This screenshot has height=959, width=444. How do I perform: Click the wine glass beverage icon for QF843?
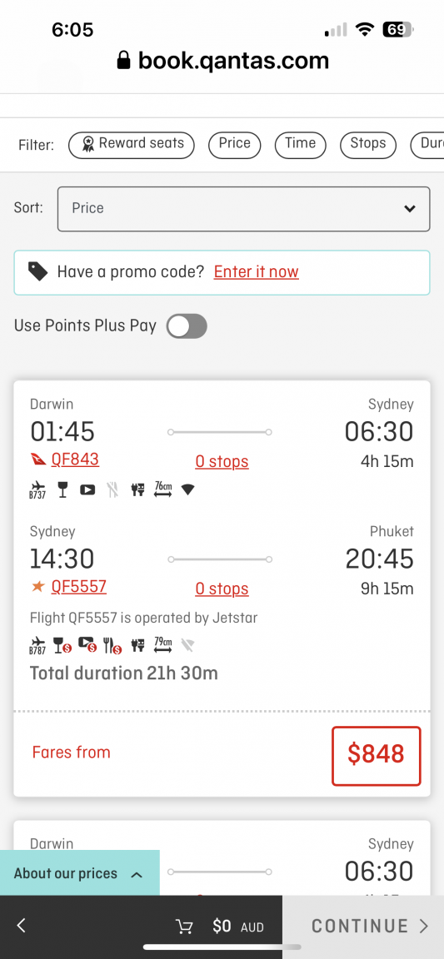pyautogui.click(x=62, y=489)
